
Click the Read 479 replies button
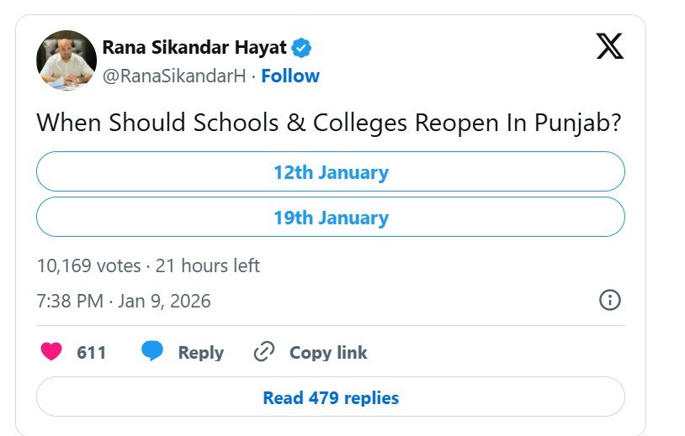tap(330, 397)
